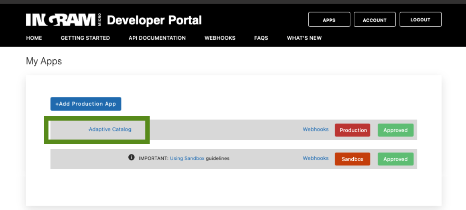Open FAQS navigation item
Viewport: 466px width, 210px height.
(x=261, y=38)
